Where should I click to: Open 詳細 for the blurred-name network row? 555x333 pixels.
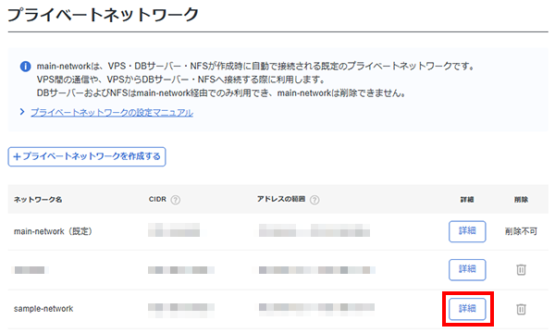pyautogui.click(x=467, y=270)
